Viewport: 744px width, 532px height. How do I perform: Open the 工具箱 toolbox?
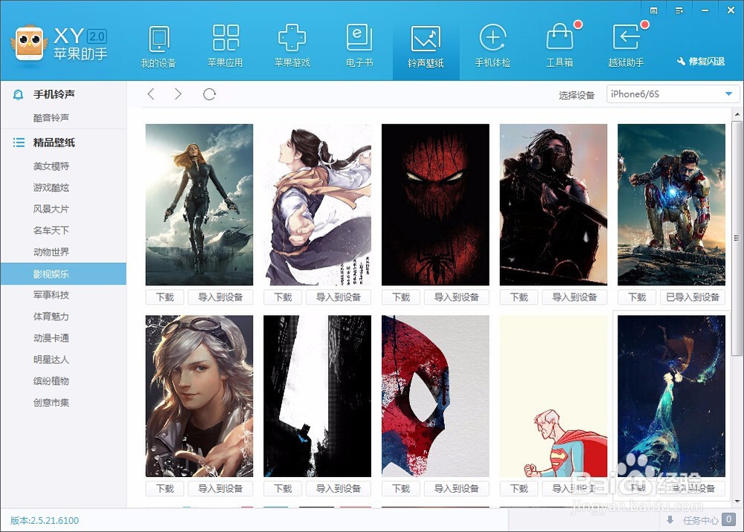click(560, 48)
